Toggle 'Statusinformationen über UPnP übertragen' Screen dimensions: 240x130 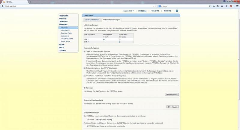pos(85,68)
